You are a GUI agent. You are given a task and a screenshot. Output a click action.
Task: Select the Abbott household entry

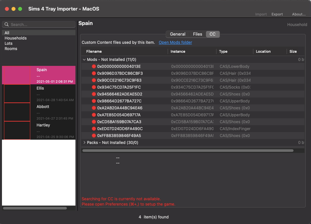[39, 112]
